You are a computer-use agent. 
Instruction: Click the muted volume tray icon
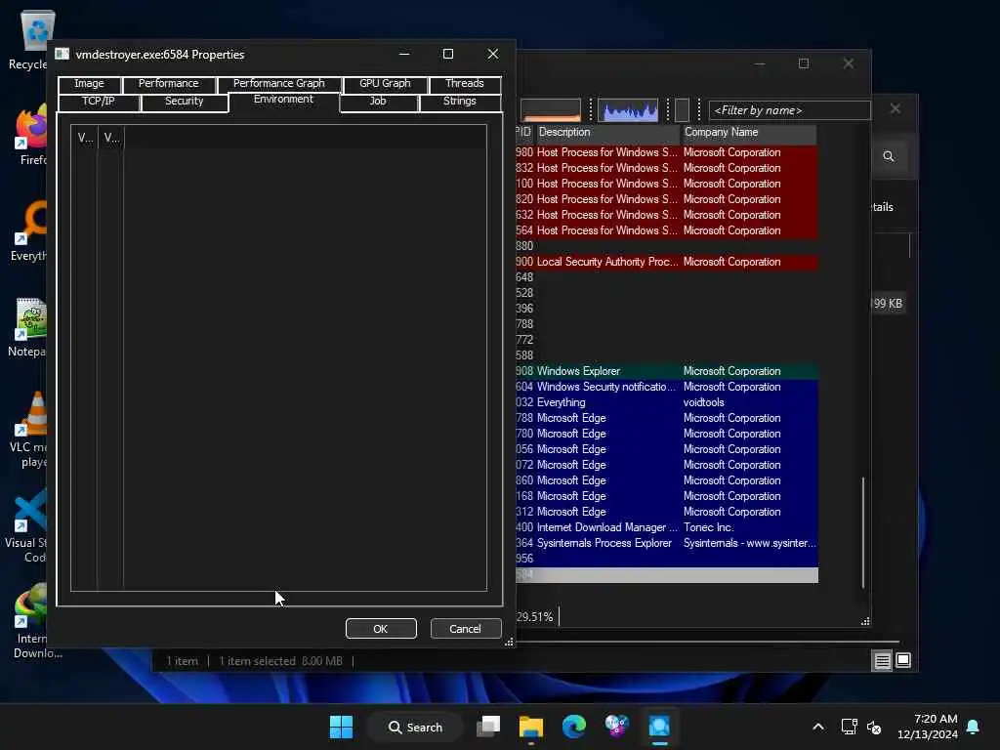(x=874, y=727)
